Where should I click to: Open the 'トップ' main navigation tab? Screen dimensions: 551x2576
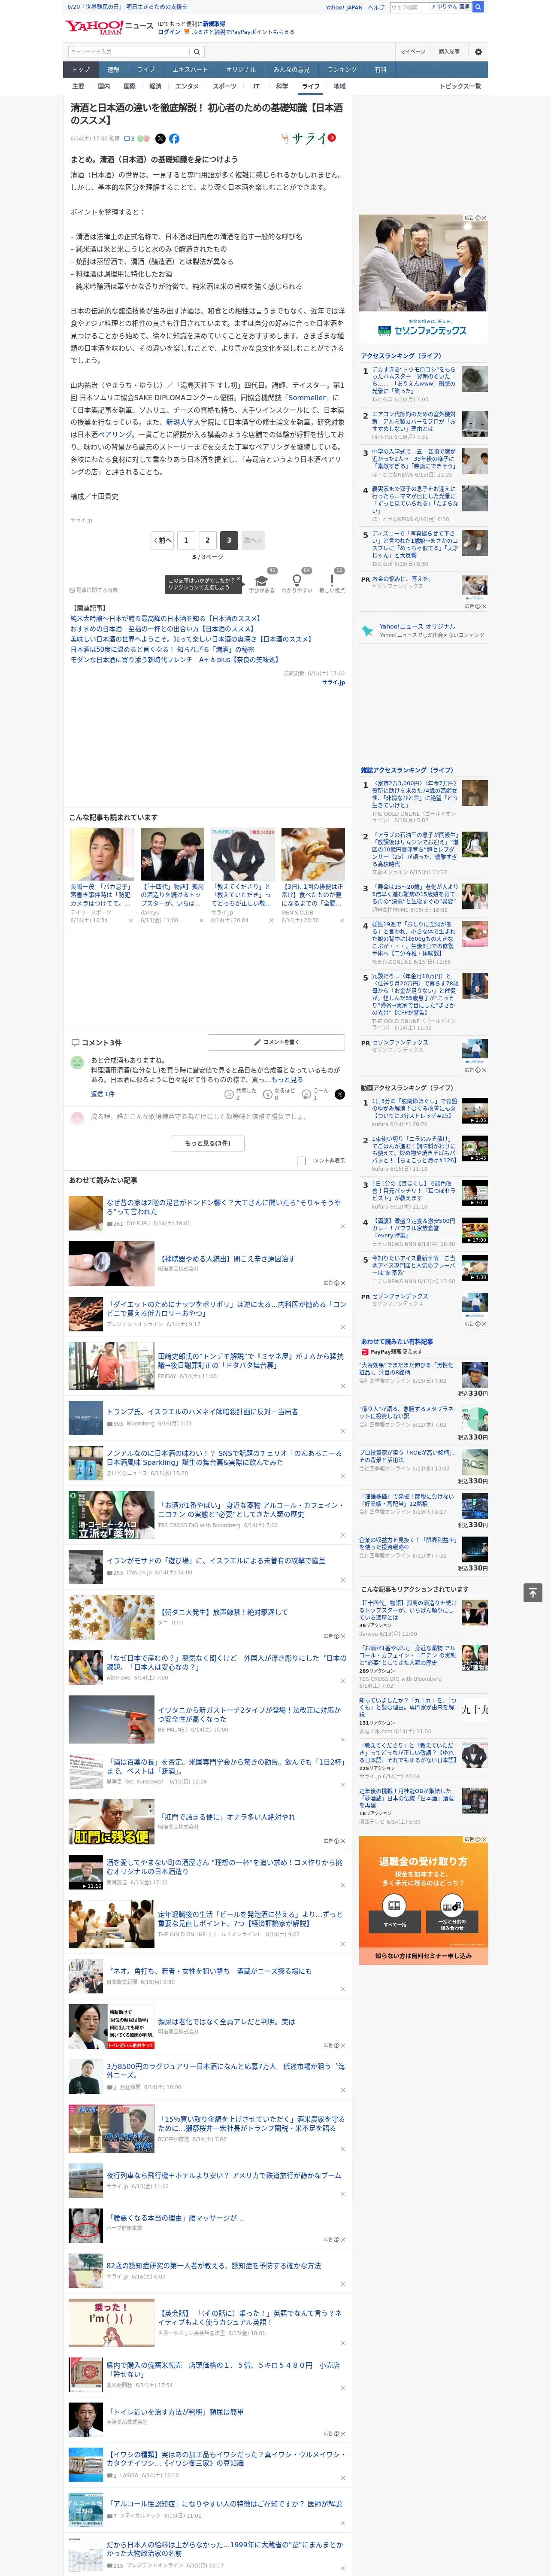pos(81,69)
